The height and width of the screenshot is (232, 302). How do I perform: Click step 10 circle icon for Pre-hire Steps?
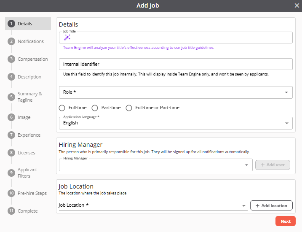11,193
